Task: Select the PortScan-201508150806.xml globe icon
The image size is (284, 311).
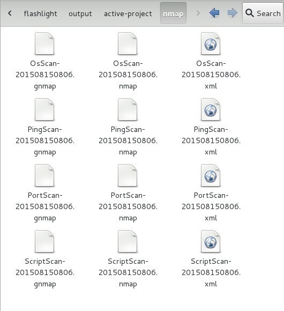Action: [211, 175]
